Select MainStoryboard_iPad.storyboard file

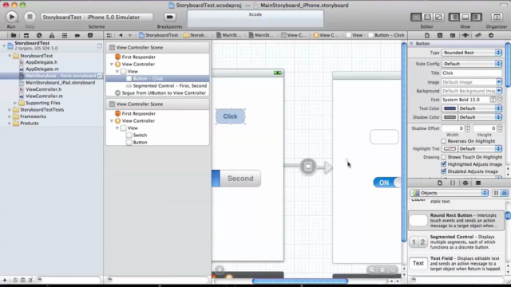[x=61, y=83]
